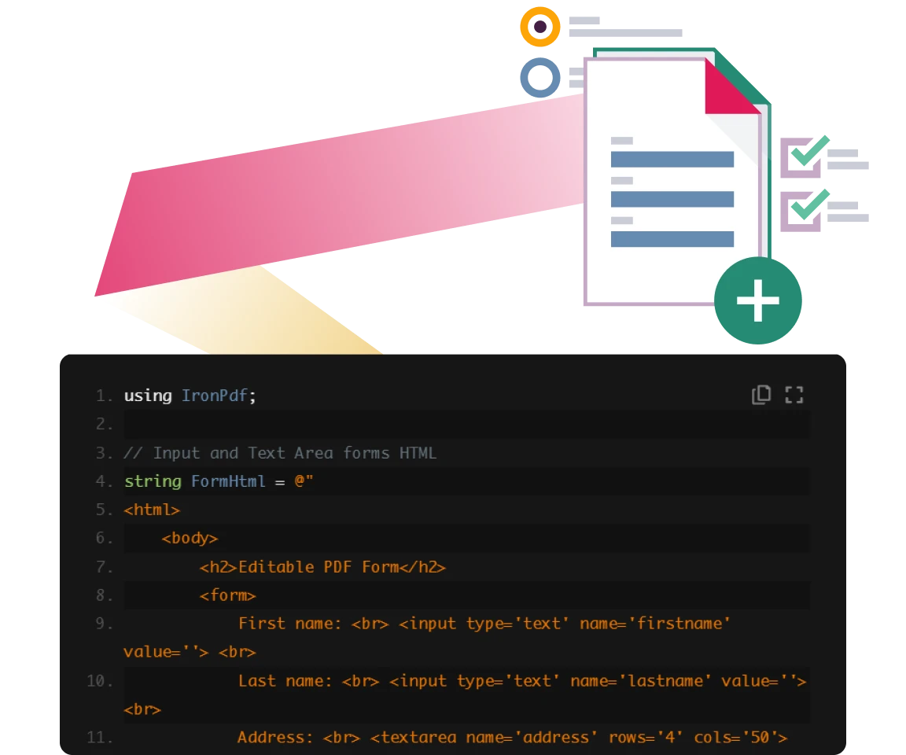Click the 'Last name:' input line
The width and height of the screenshot is (906, 755).
pos(522,680)
